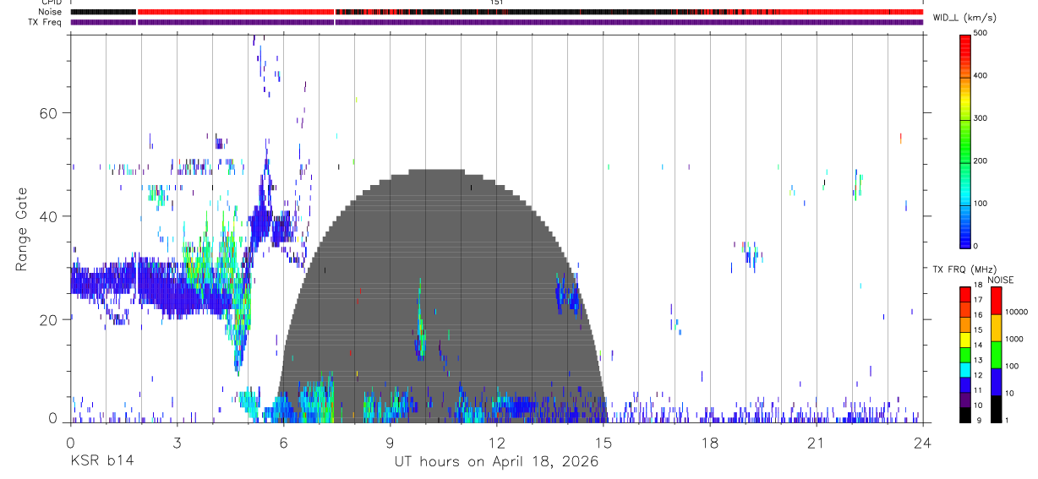Click the red-black Noise strip above plot
The width and height of the screenshot is (1038, 479).
[496, 12]
